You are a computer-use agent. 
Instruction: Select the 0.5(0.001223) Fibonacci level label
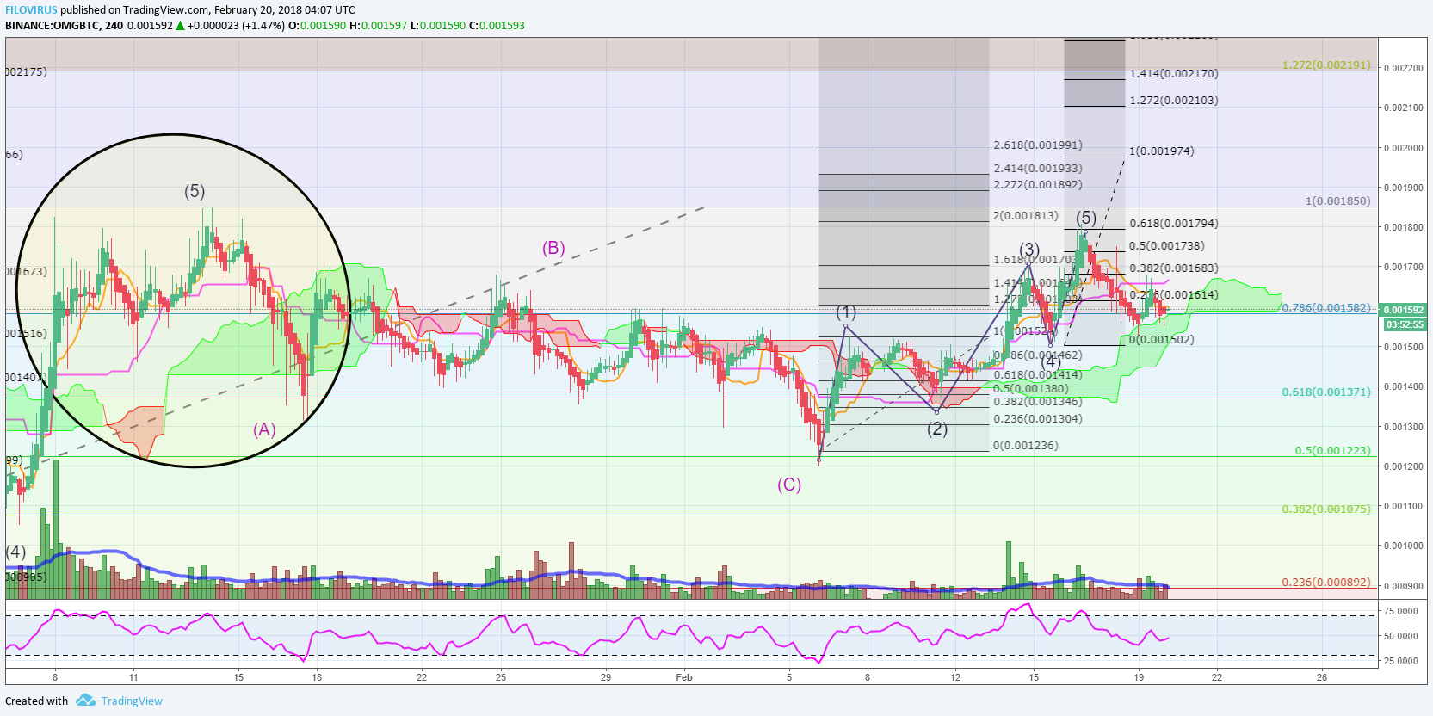[1332, 450]
